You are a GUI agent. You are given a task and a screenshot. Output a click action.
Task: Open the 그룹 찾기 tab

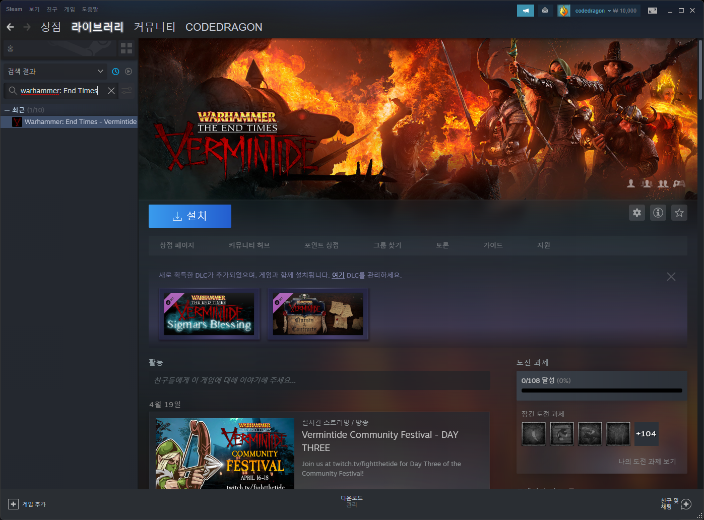click(x=388, y=245)
